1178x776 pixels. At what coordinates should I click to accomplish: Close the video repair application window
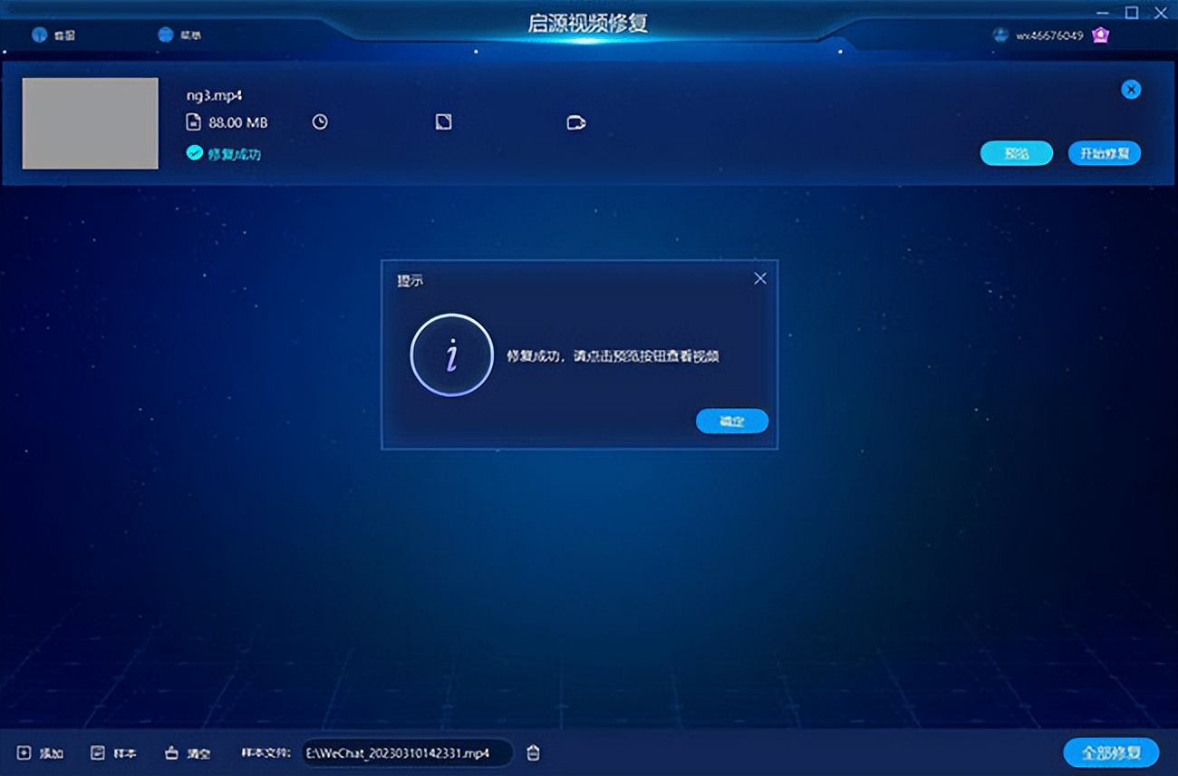pyautogui.click(x=1160, y=12)
